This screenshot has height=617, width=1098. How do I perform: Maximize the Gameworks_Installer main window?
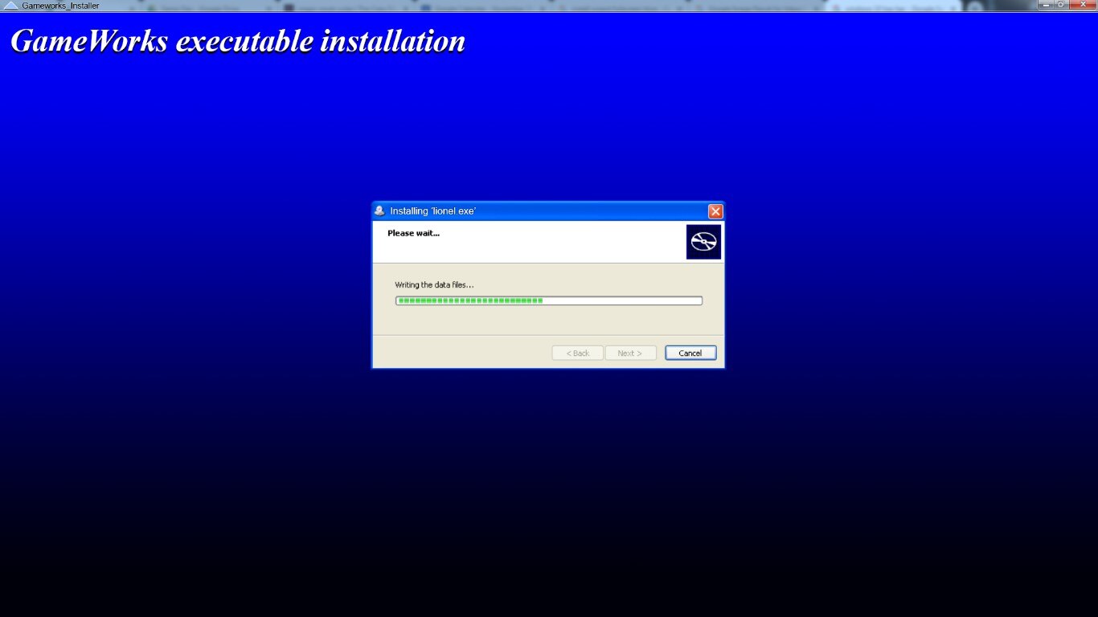coord(1063,5)
